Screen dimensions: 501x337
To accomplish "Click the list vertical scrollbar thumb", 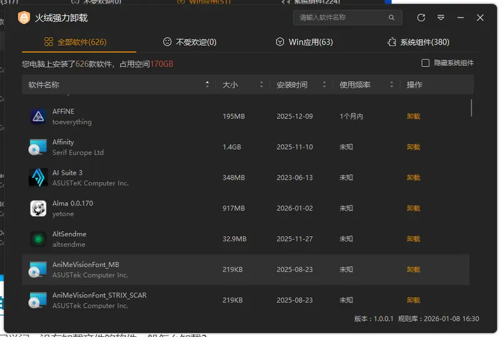I will pos(472,108).
